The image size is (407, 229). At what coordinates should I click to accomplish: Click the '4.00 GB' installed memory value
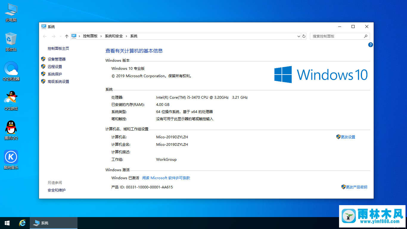[163, 105]
